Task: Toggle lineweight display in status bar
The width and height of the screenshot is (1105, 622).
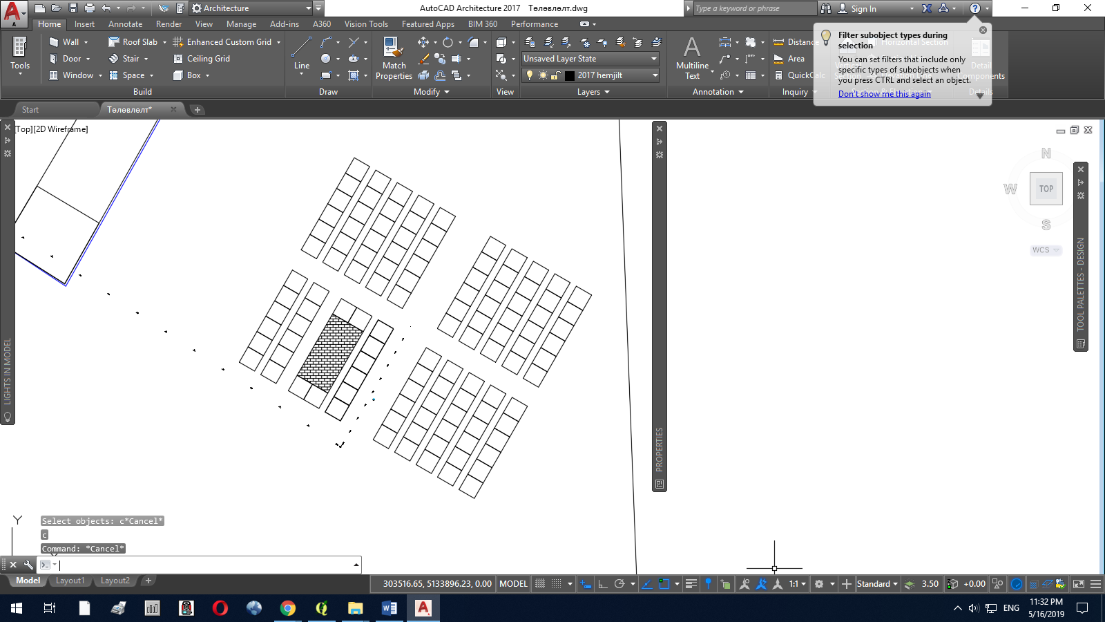Action: pos(691,584)
